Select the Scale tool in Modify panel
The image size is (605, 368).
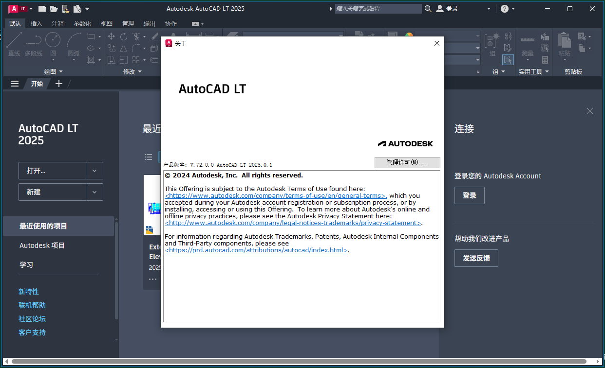click(124, 60)
